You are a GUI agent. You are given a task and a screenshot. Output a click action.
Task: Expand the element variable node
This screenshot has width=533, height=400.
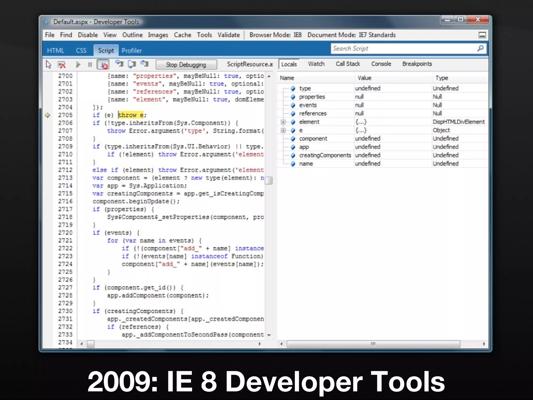283,122
